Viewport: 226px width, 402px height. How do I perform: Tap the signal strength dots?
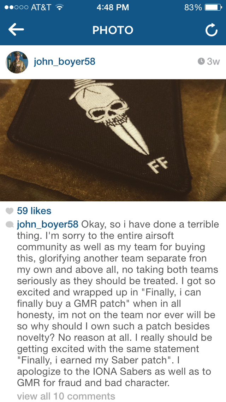(16, 8)
